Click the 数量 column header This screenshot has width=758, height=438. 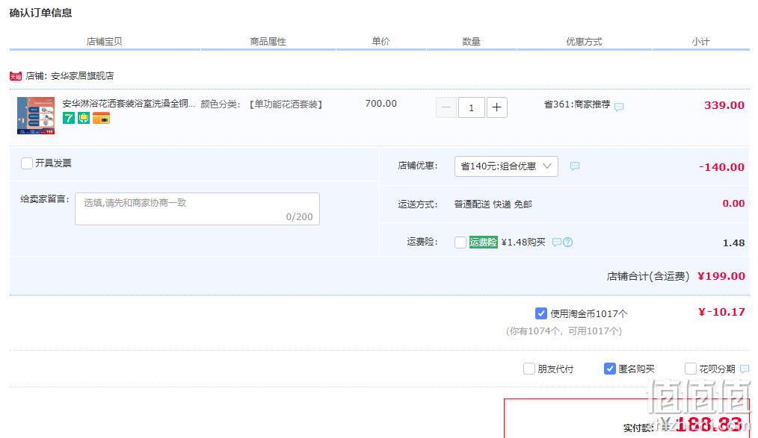(x=472, y=42)
